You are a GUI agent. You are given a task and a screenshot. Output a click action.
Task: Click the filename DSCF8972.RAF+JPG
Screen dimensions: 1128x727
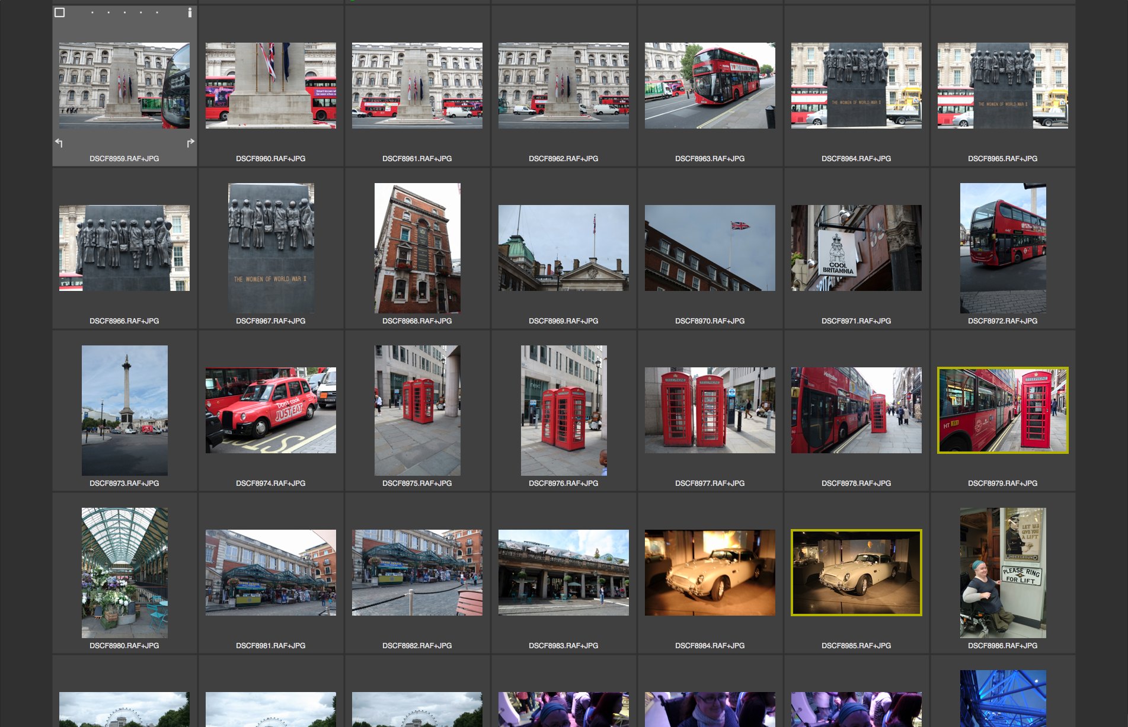tap(1003, 321)
